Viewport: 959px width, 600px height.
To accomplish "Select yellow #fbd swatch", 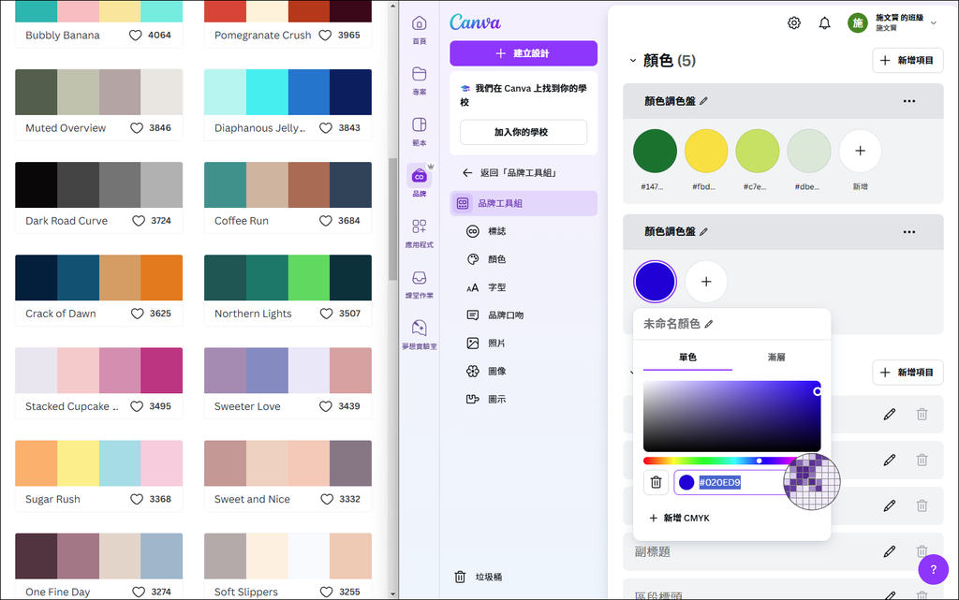I will pyautogui.click(x=706, y=151).
